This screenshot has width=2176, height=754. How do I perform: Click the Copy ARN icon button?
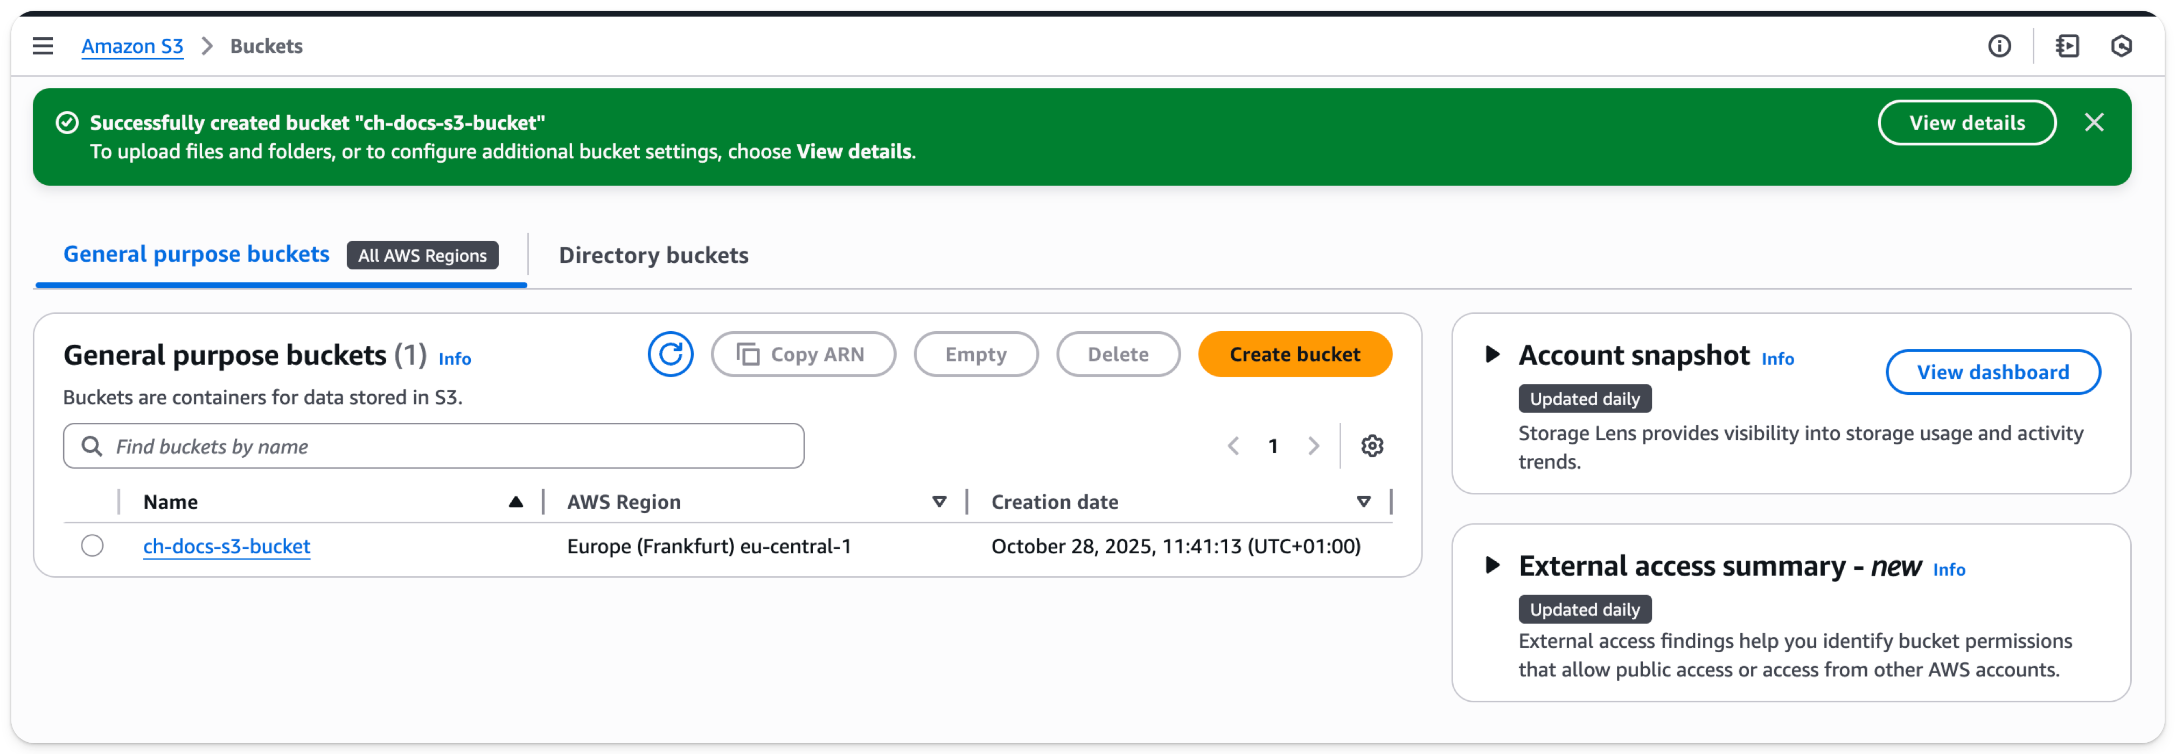point(749,354)
